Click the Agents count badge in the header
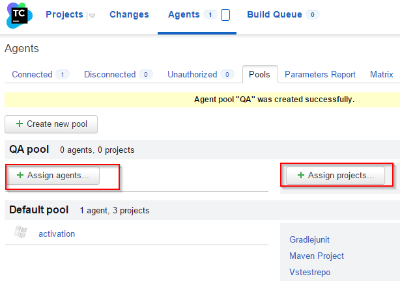The image size is (400, 281). (x=210, y=15)
